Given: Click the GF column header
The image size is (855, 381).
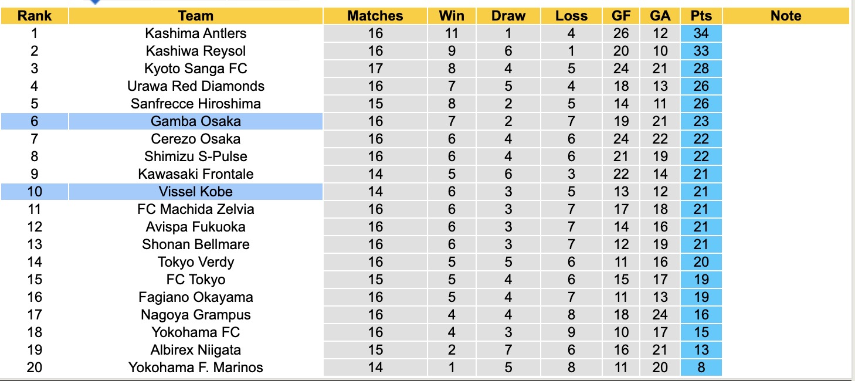Looking at the screenshot, I should point(621,16).
